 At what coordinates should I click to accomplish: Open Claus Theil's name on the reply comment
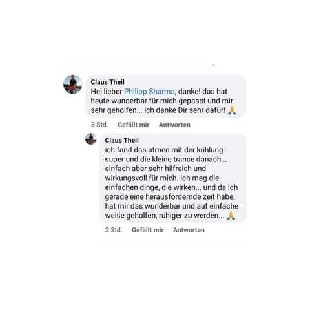click(121, 140)
